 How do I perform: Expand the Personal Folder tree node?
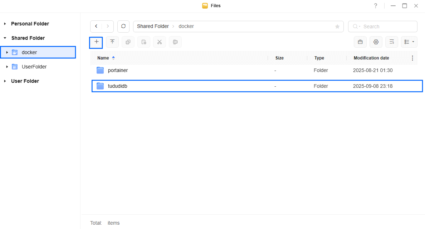coord(5,24)
